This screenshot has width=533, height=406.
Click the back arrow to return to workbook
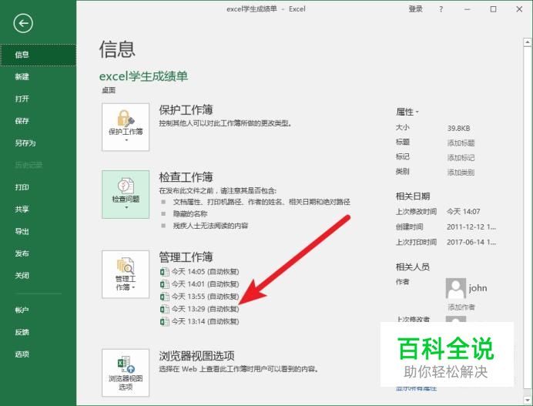23,23
